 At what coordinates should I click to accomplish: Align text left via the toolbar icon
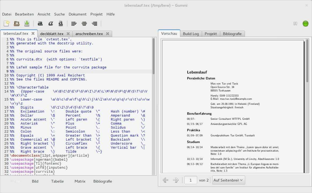click(x=74, y=24)
